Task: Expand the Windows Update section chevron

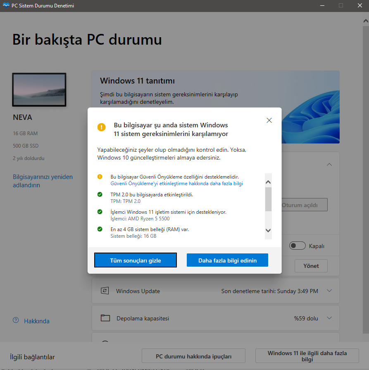Action: pos(329,291)
